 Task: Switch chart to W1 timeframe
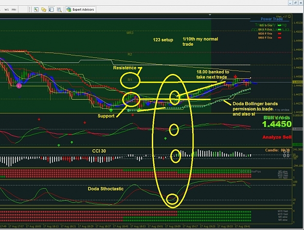pyautogui.click(x=7, y=10)
